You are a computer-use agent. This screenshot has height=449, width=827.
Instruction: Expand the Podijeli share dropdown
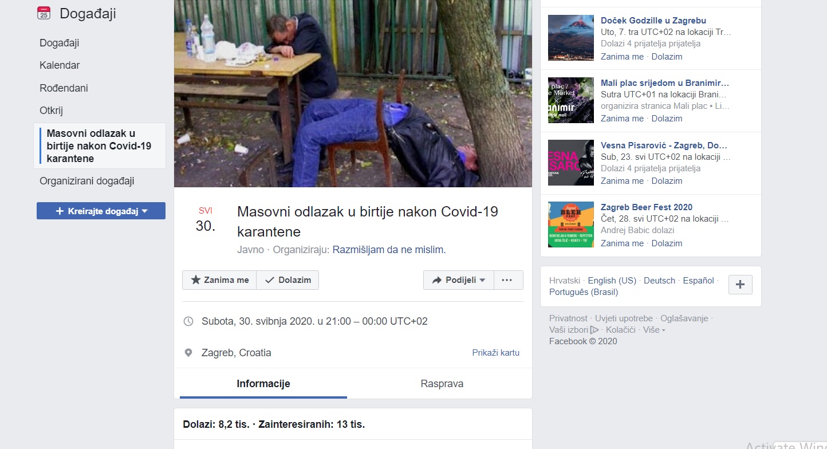tap(458, 280)
